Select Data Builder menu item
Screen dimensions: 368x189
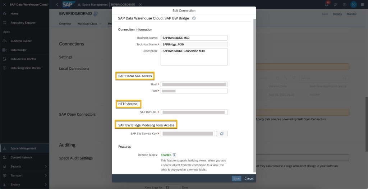[19, 50]
